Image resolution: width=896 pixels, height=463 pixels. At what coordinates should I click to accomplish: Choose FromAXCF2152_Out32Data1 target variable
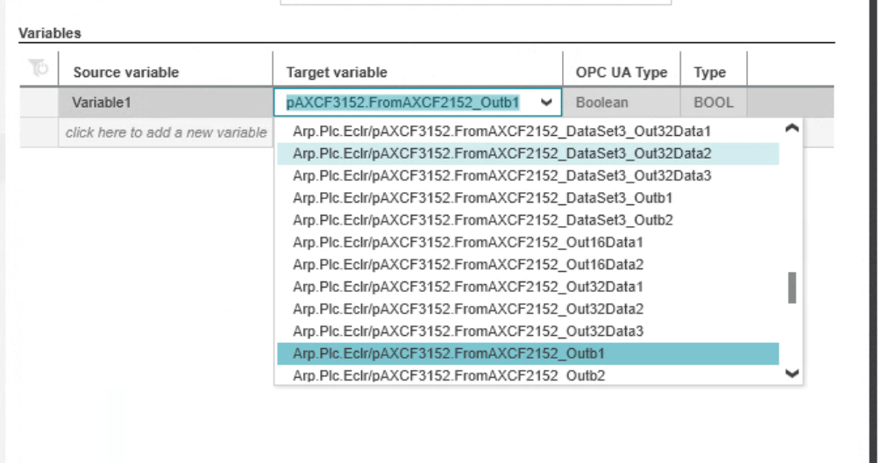pos(528,287)
